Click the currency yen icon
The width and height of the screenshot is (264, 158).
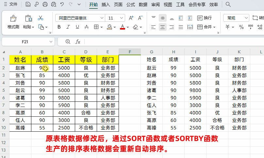227,27
